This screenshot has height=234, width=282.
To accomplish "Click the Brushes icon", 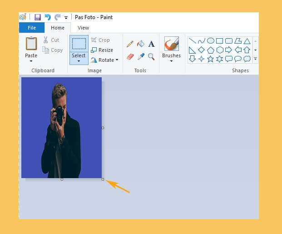I will tap(171, 44).
